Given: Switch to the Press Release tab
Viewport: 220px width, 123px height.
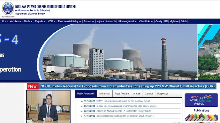Looking at the screenshot, I should point(122,94).
